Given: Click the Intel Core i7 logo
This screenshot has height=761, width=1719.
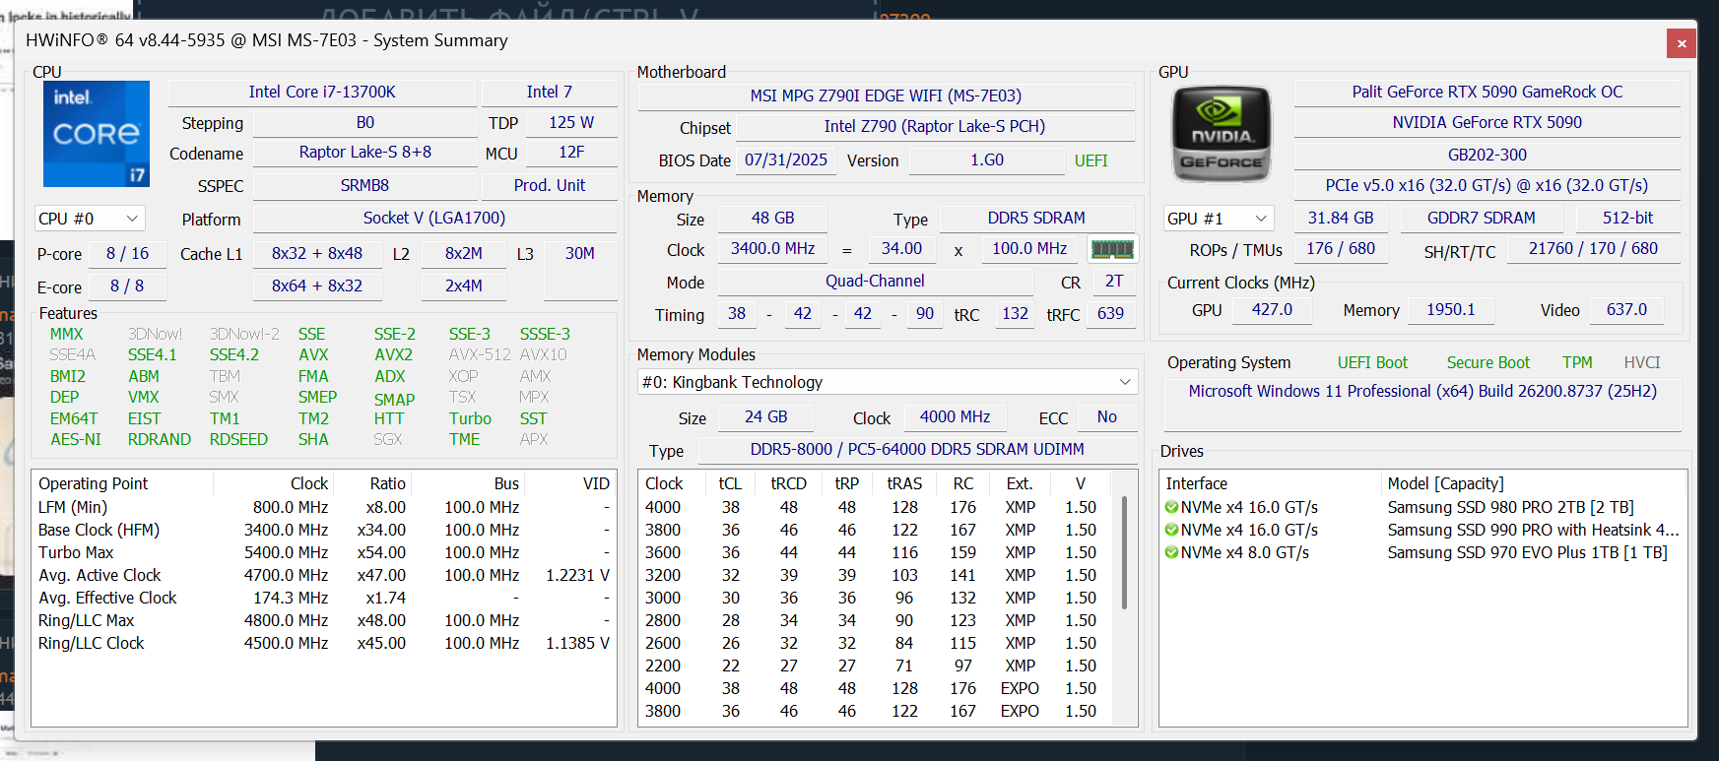Looking at the screenshot, I should (97, 134).
